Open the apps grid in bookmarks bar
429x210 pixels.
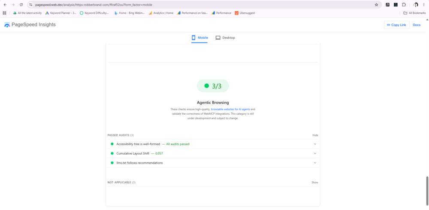5,13
